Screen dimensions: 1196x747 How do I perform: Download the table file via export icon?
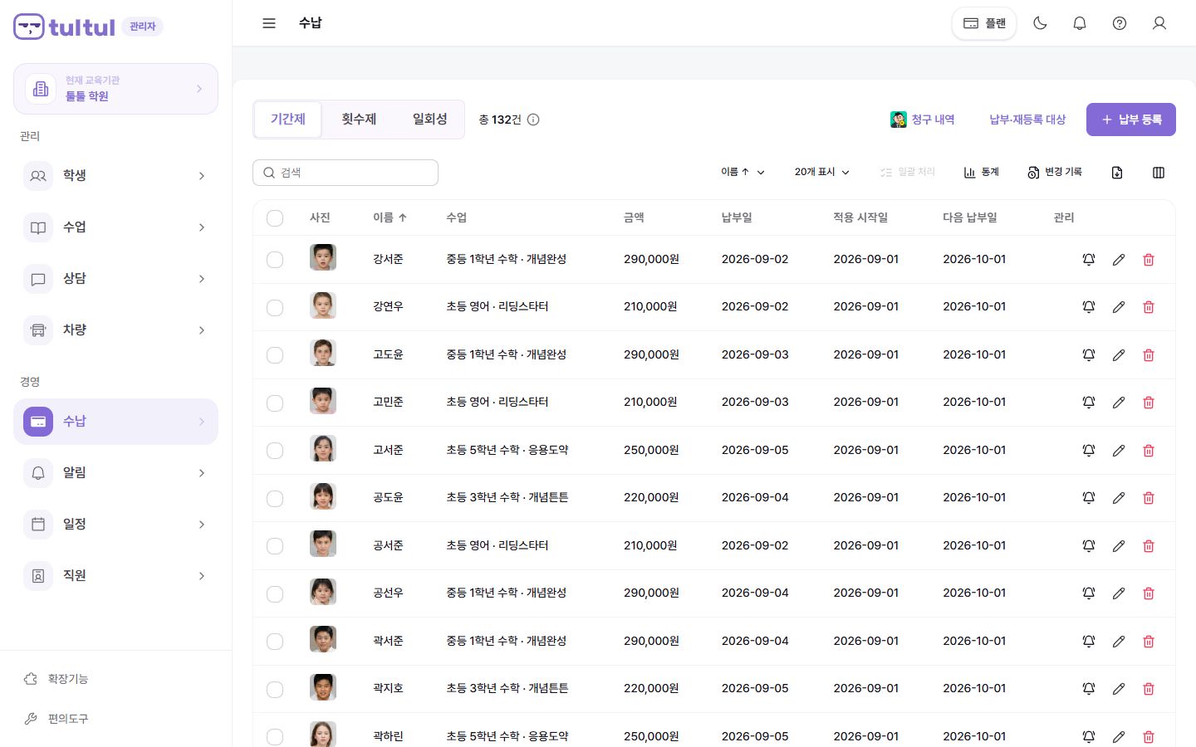1117,173
